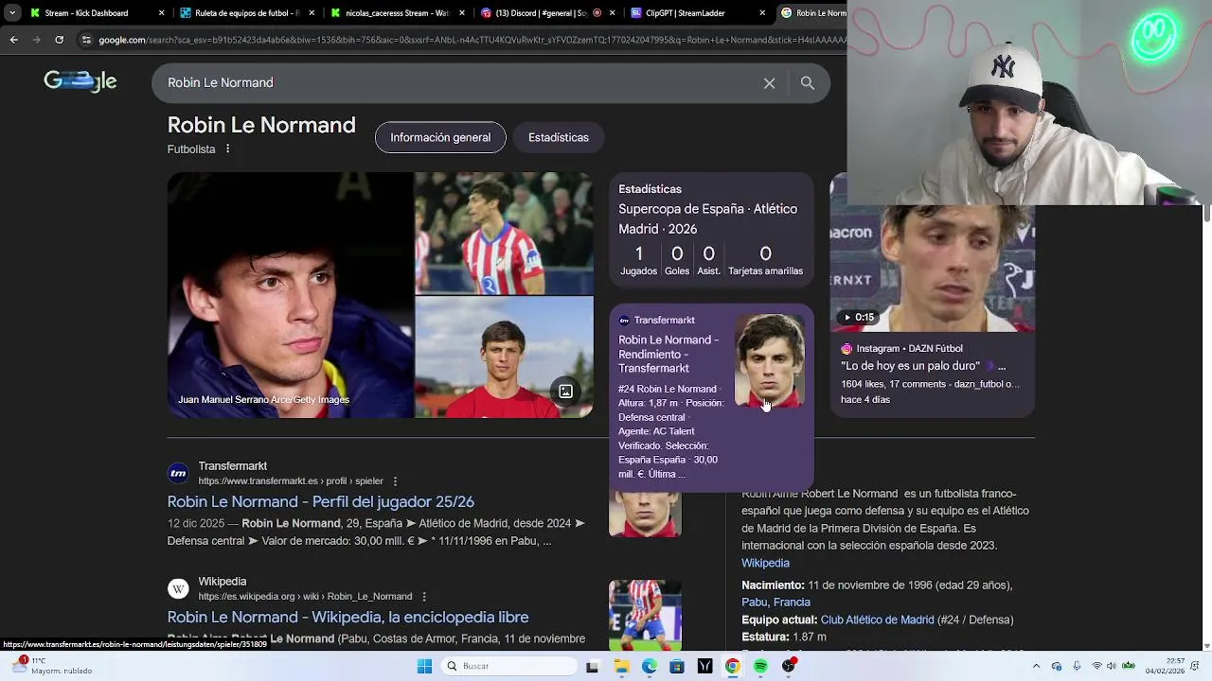Open Microsoft Edge from the taskbar

[649, 666]
